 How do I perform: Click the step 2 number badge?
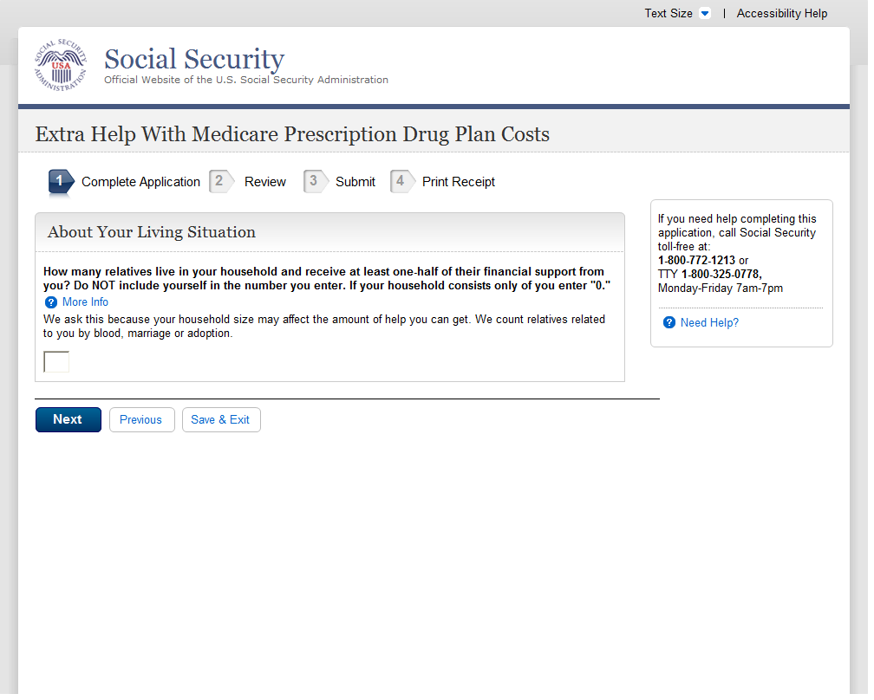tap(220, 181)
